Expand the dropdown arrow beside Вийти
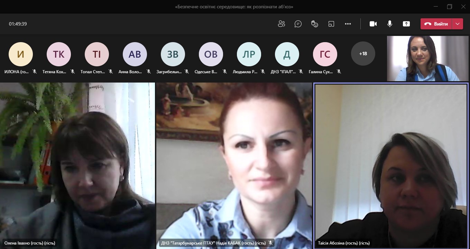The width and height of the screenshot is (470, 249). click(x=458, y=24)
